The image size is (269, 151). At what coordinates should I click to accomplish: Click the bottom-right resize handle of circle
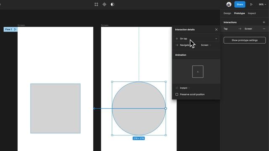[166, 135]
